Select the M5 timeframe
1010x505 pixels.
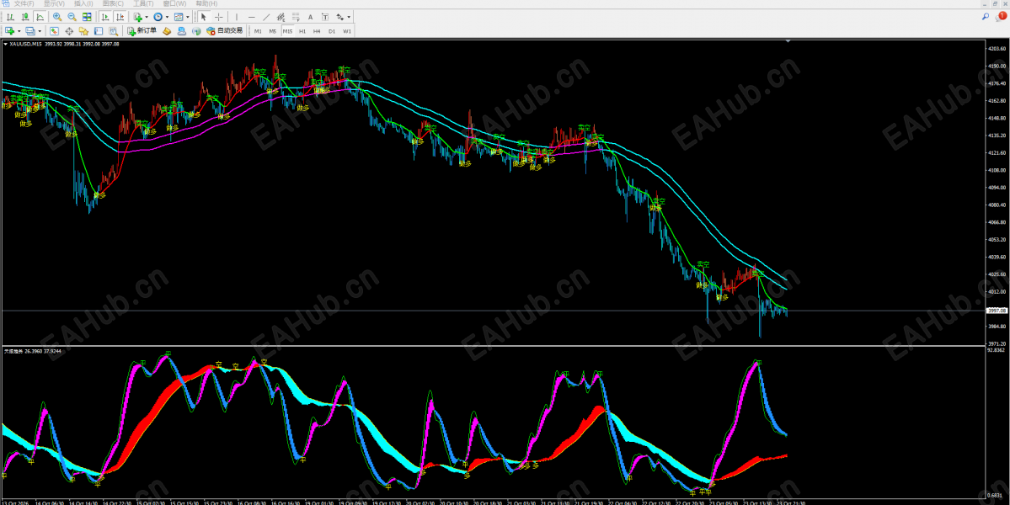click(272, 31)
